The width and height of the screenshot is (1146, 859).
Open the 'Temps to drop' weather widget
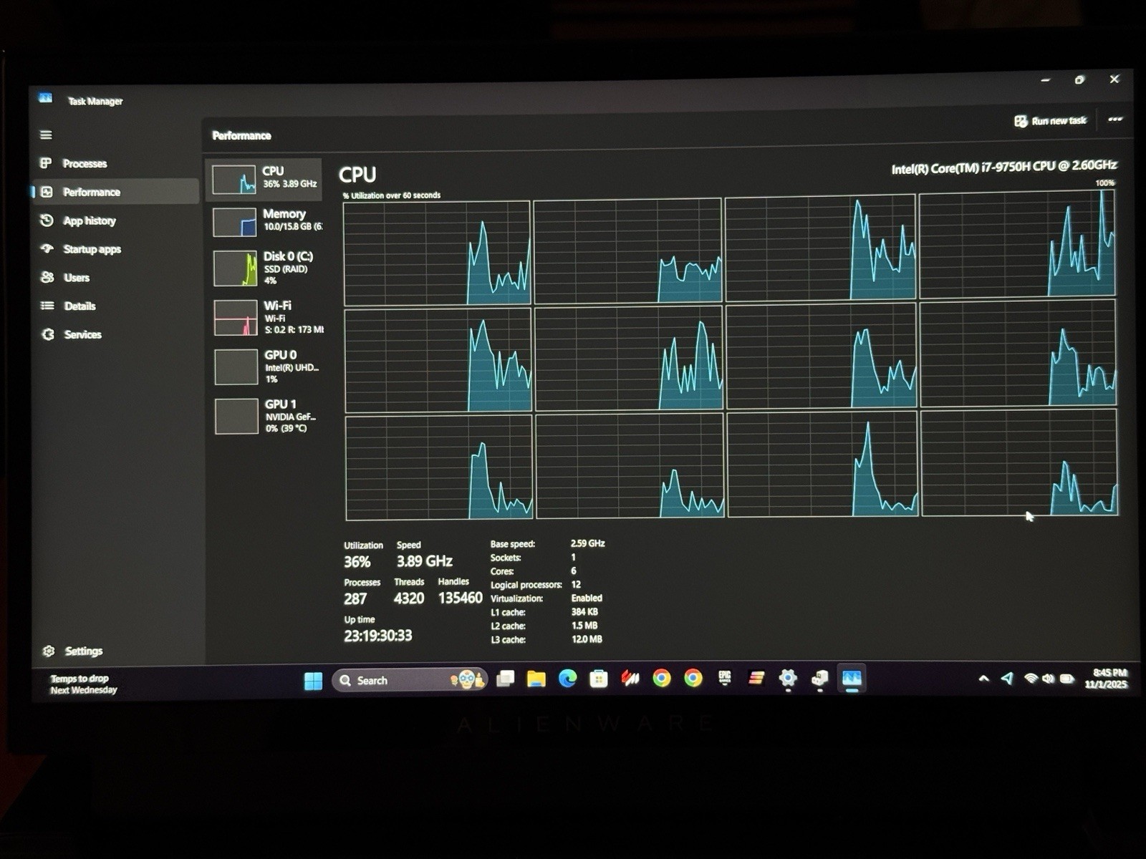point(83,684)
